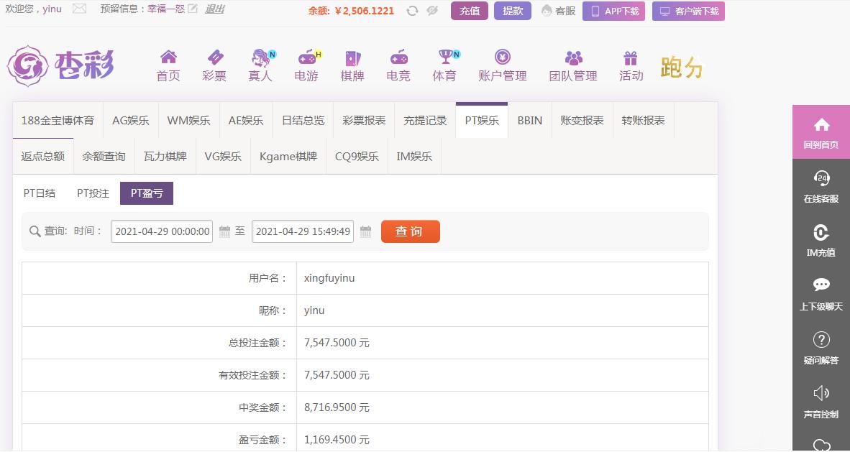The height and width of the screenshot is (452, 850).
Task: Open calendar picker for start time
Action: pos(225,231)
